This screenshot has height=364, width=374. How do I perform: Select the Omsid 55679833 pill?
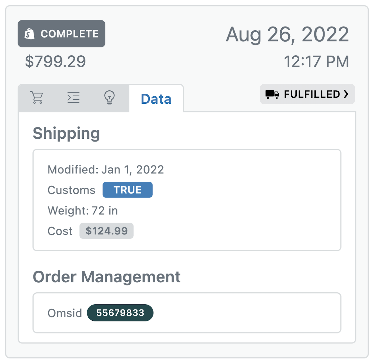tap(120, 313)
